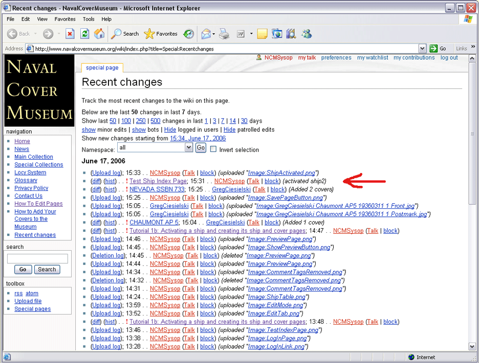Click the Stop loading toolbar icon

70,34
